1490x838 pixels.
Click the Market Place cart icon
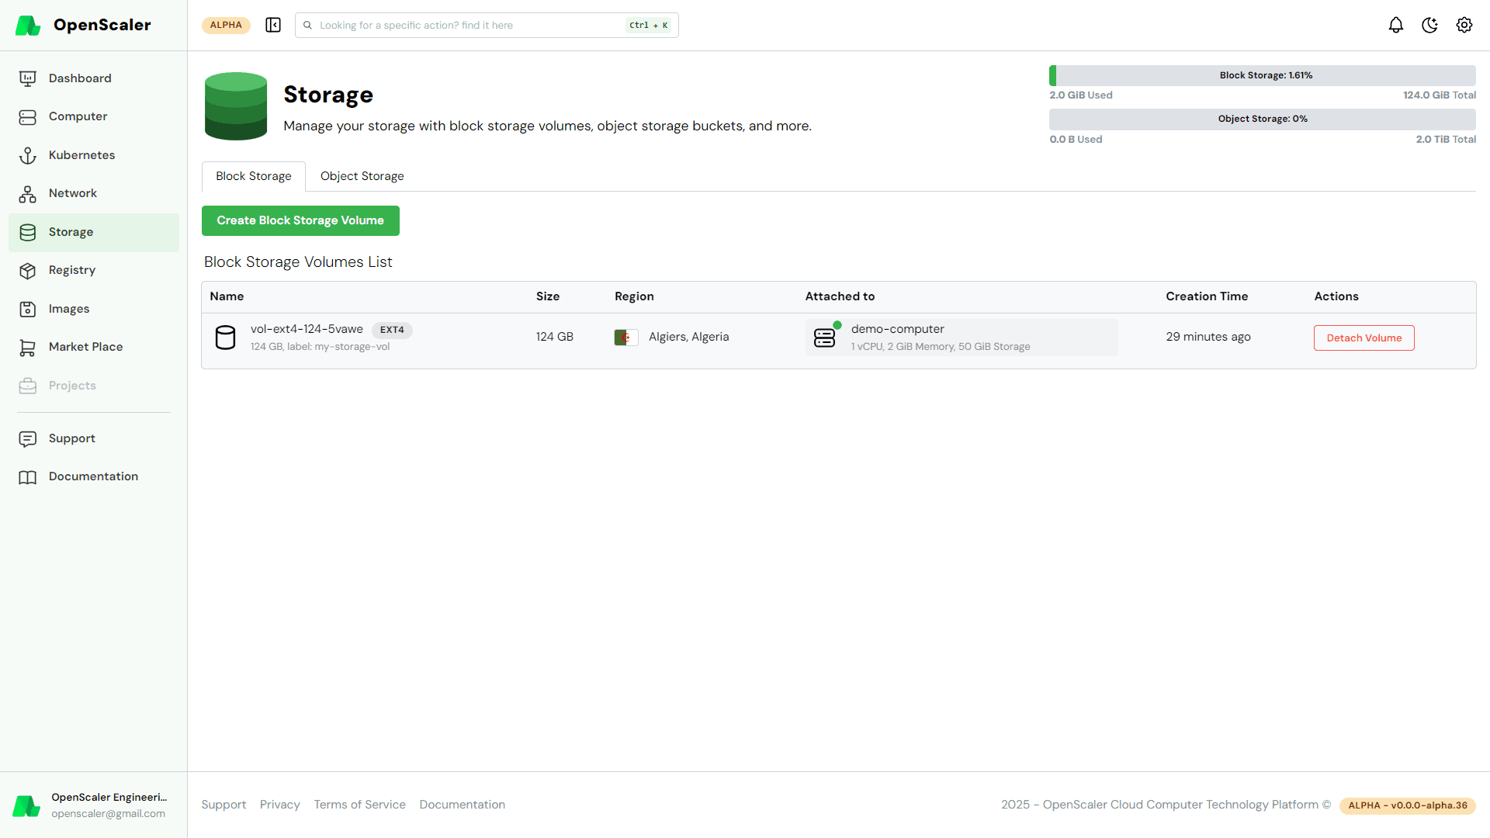point(28,348)
